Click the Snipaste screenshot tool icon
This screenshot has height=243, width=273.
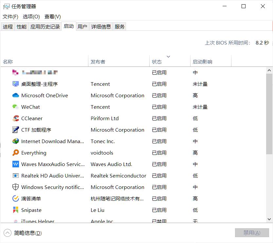click(15, 210)
